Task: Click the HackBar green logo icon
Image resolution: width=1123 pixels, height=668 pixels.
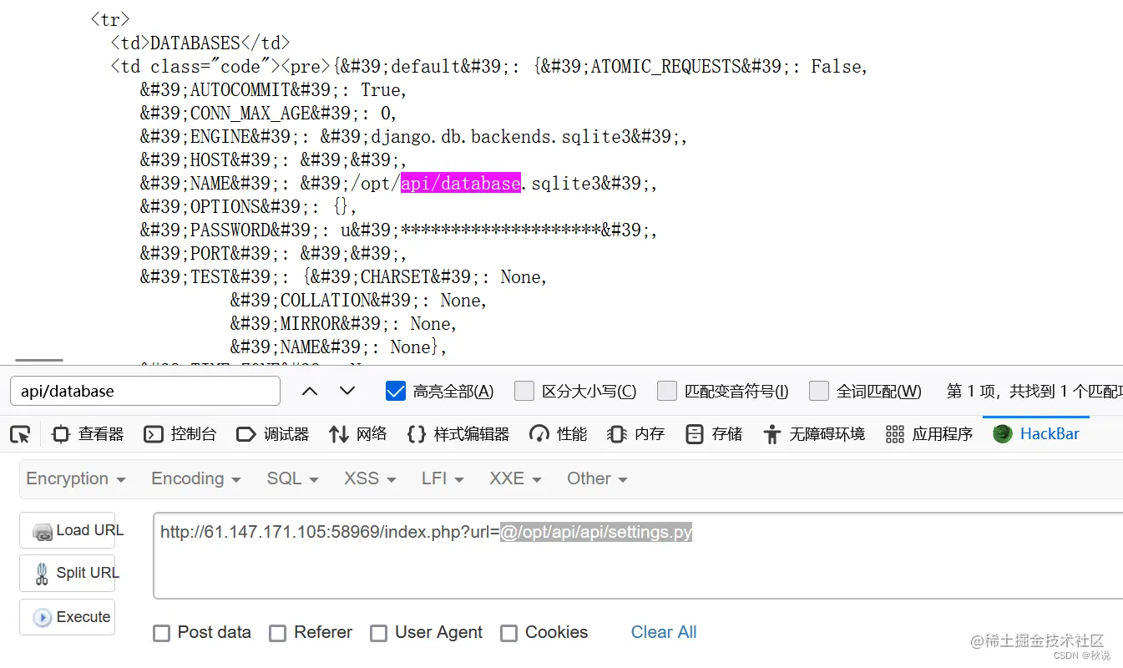Action: [x=1003, y=434]
